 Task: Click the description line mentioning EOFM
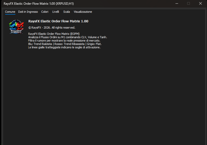(x=54, y=34)
